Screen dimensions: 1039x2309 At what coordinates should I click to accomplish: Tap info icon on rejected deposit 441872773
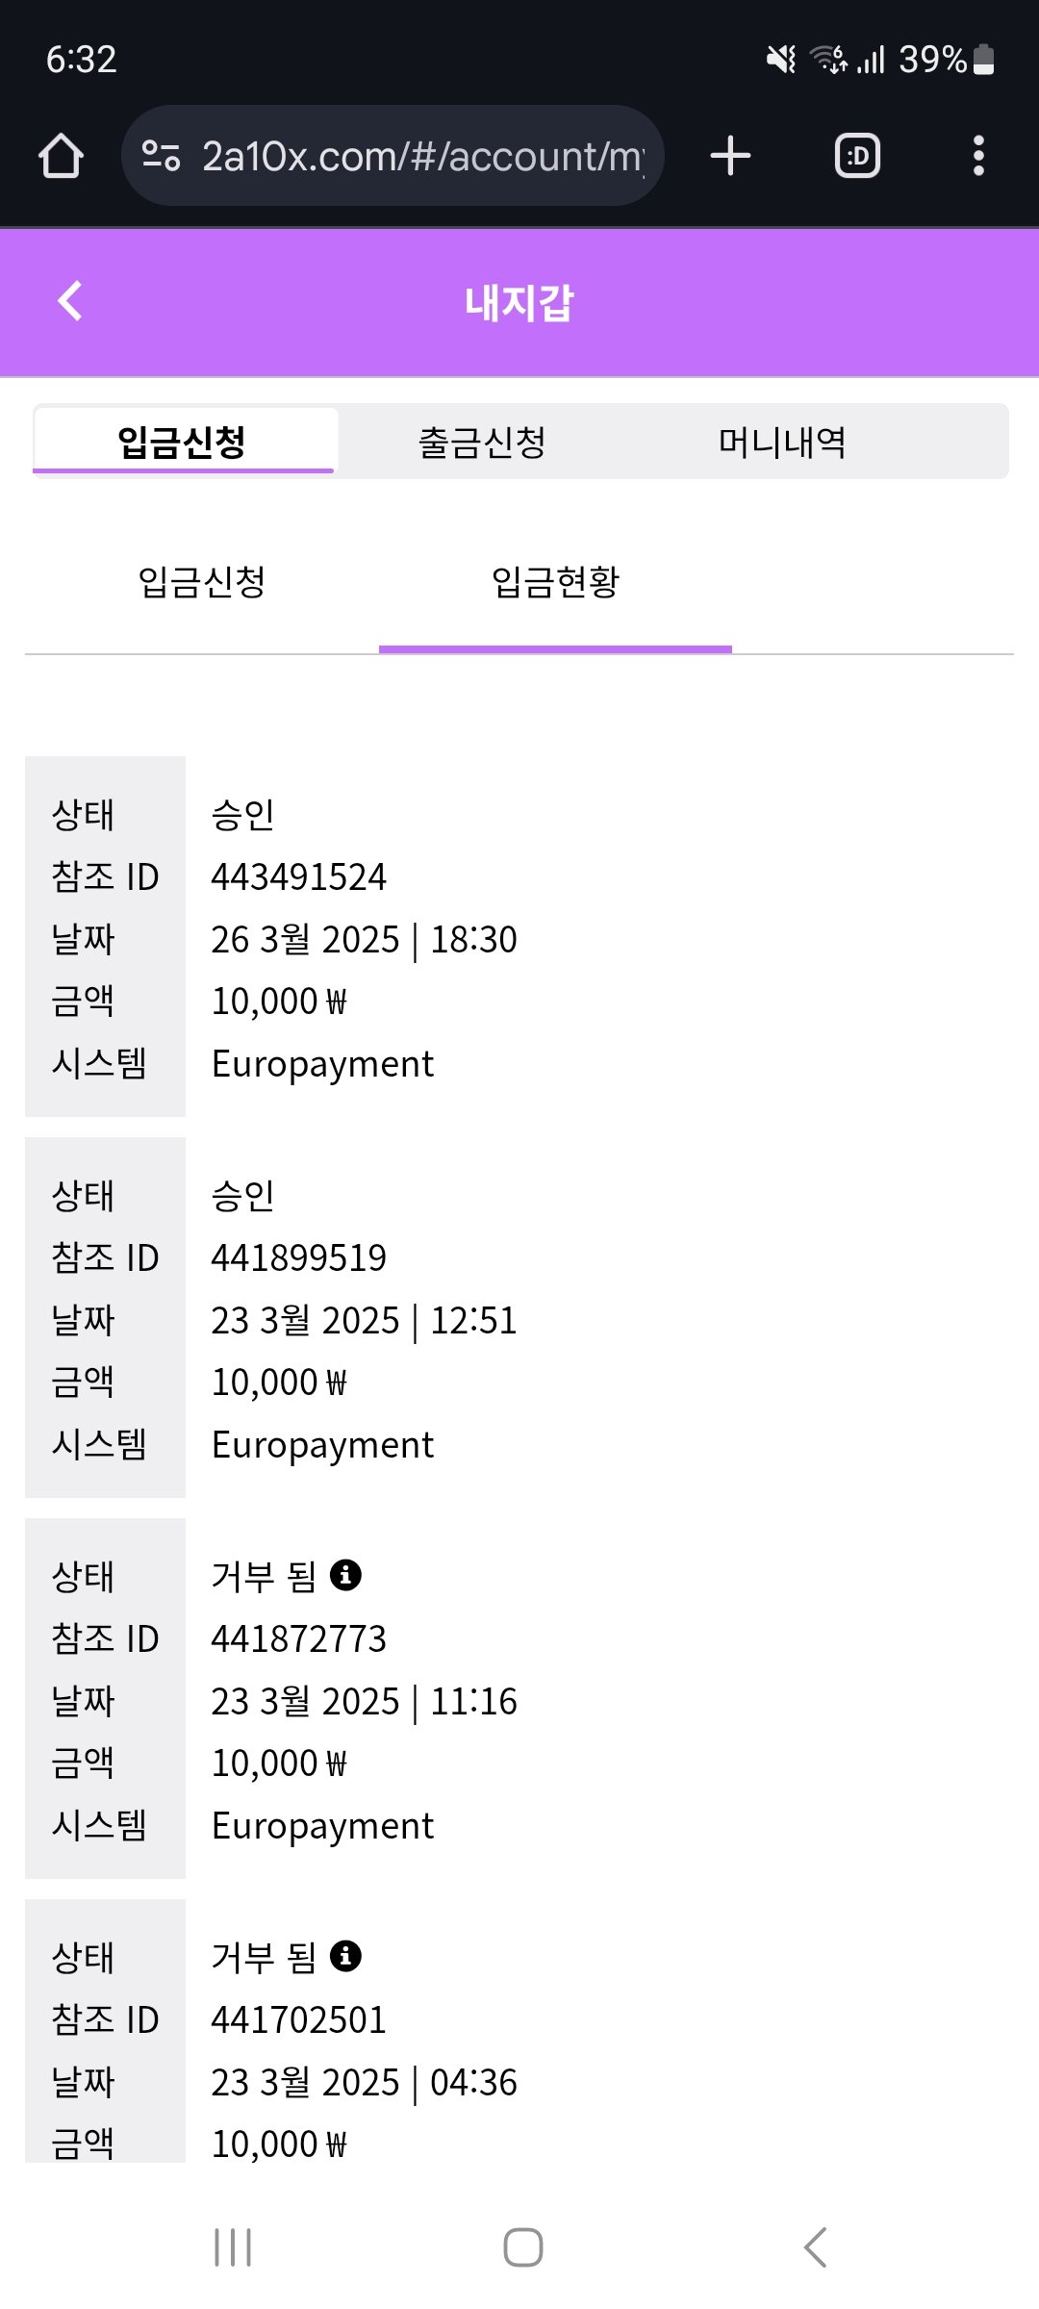pyautogui.click(x=345, y=1575)
